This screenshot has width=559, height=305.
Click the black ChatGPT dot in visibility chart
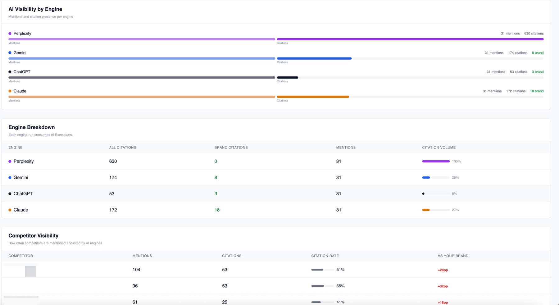(10, 72)
